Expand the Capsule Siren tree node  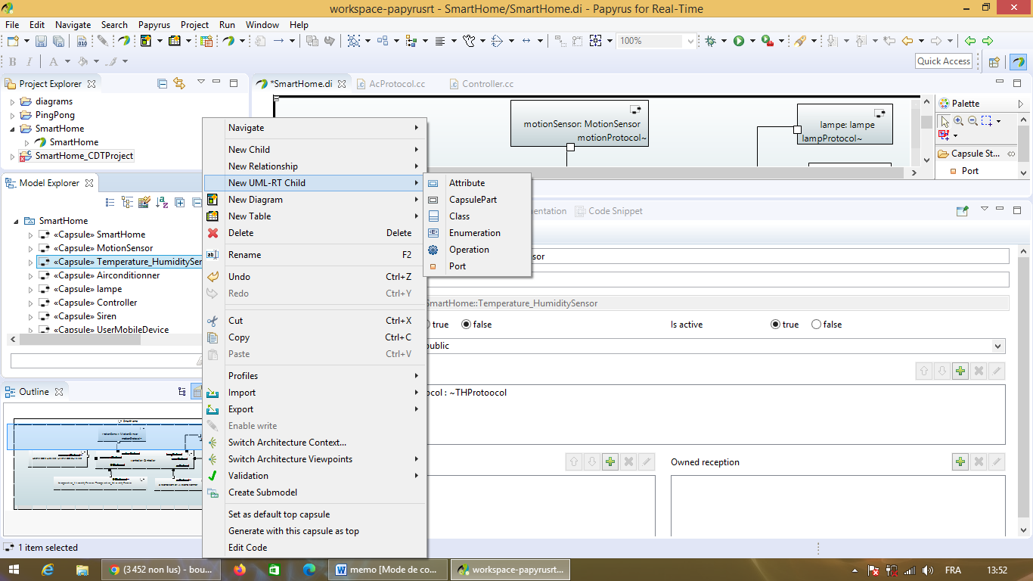(x=31, y=316)
